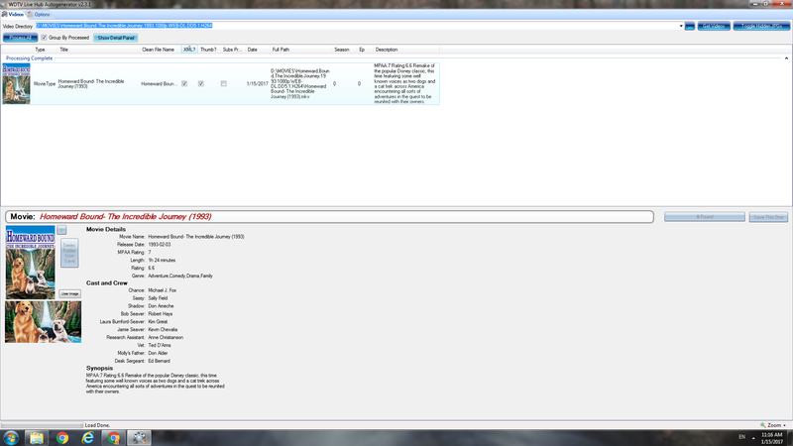Click the Ep column header
This screenshot has width=793, height=446.
tap(362, 50)
